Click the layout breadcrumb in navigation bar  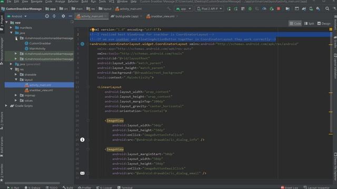coord(105,9)
